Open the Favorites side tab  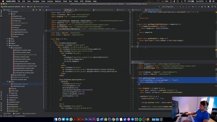(1, 106)
